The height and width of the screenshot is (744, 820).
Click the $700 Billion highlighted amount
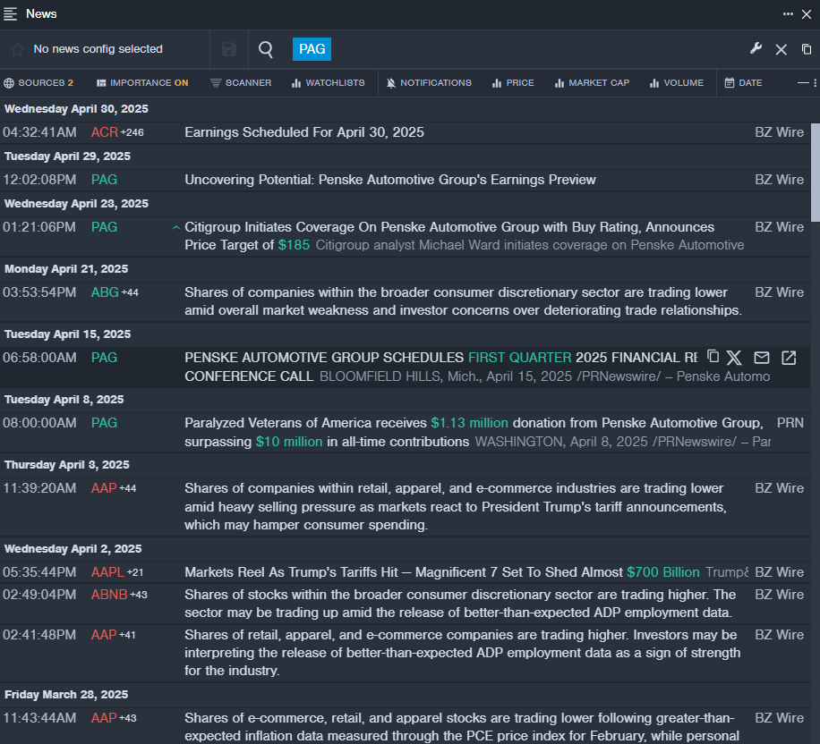click(x=663, y=572)
